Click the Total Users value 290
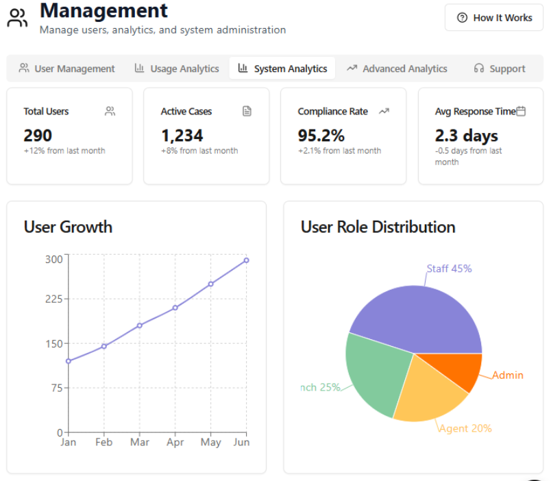551x481 pixels. pyautogui.click(x=38, y=136)
